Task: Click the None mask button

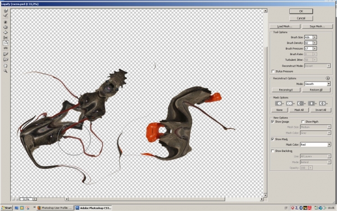Action: [x=279, y=110]
